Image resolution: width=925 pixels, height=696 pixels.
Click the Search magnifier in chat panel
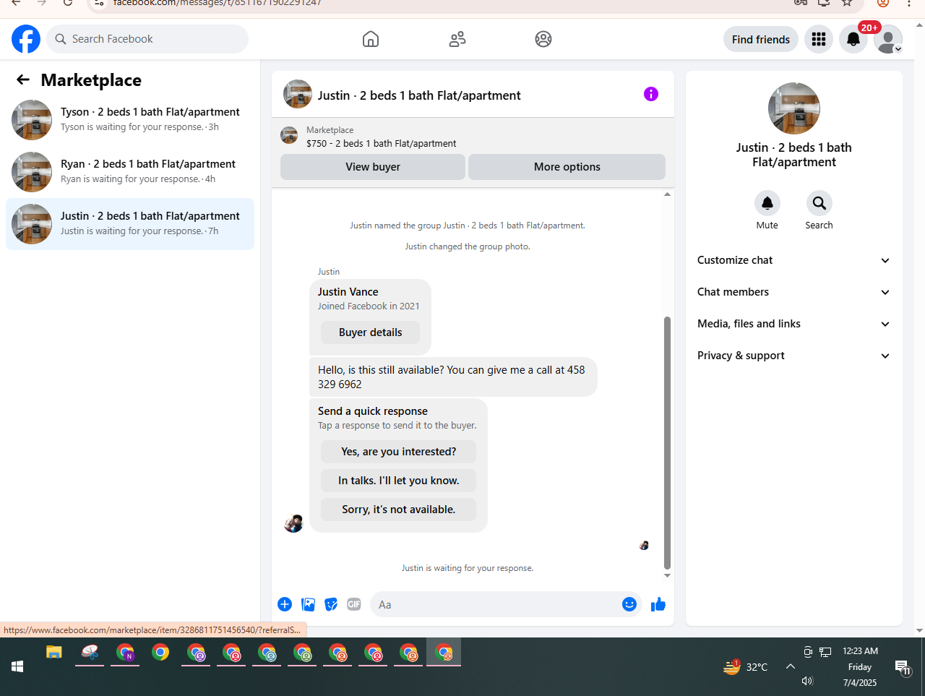pyautogui.click(x=819, y=203)
